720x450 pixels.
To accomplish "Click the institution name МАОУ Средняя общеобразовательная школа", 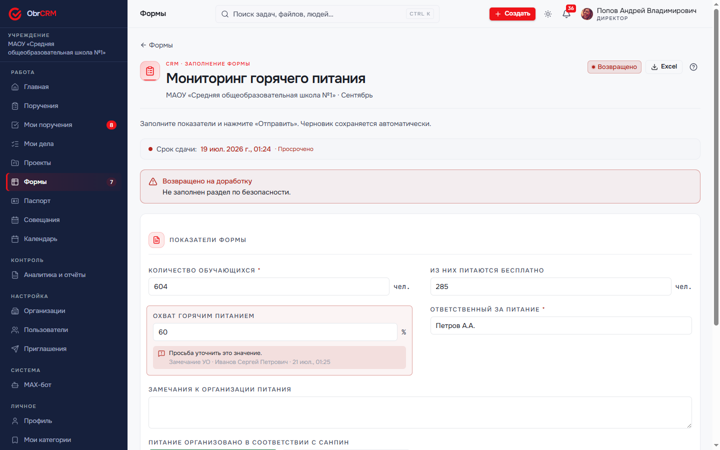I will [56, 48].
